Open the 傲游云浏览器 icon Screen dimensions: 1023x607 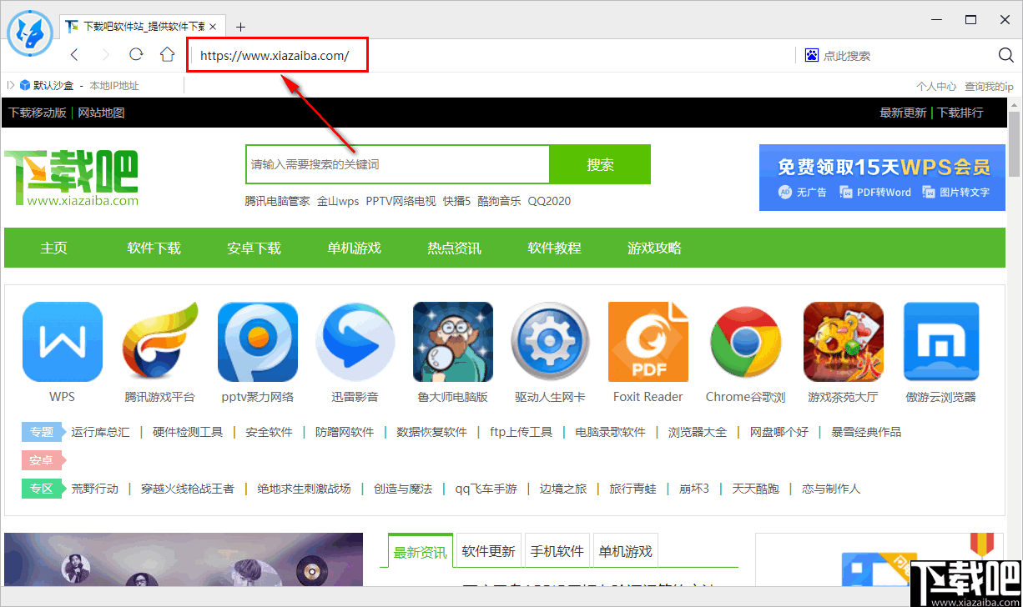[940, 341]
